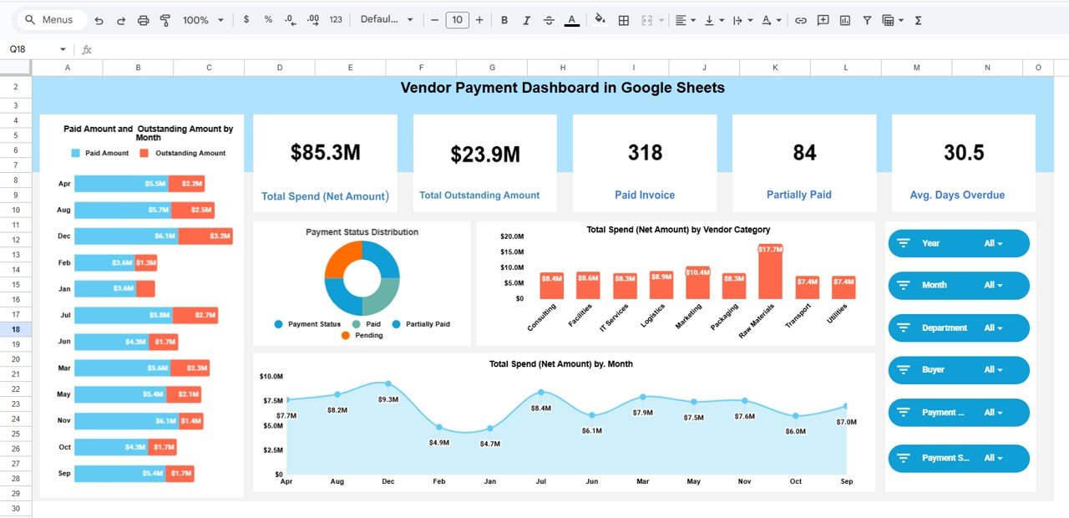
Task: Open the Functions sigma icon
Action: pos(918,20)
